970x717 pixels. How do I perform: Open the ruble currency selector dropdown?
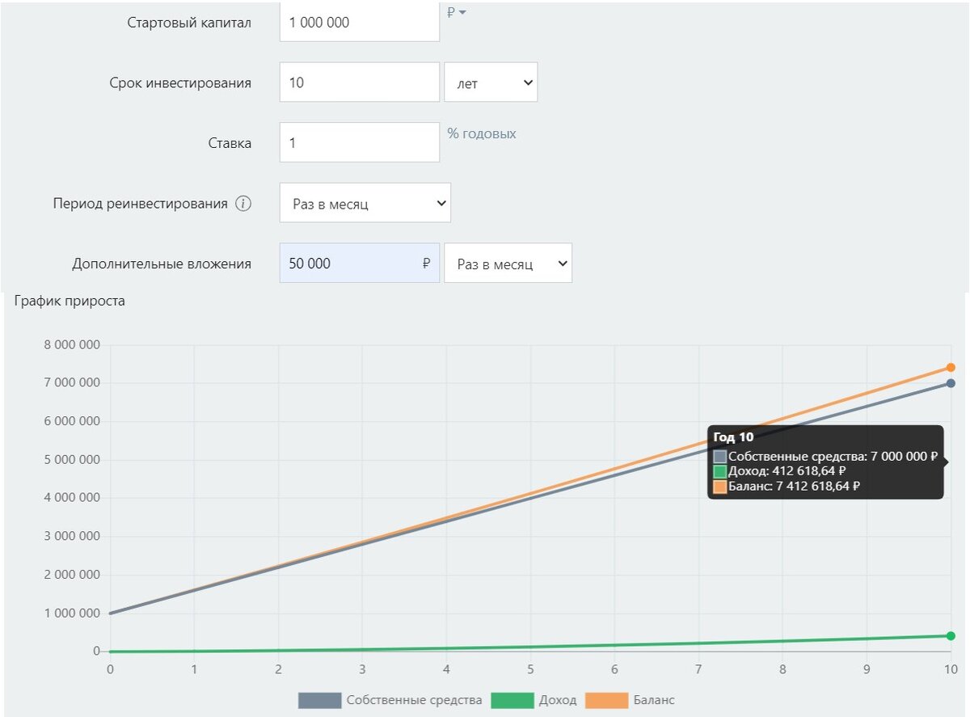point(457,12)
